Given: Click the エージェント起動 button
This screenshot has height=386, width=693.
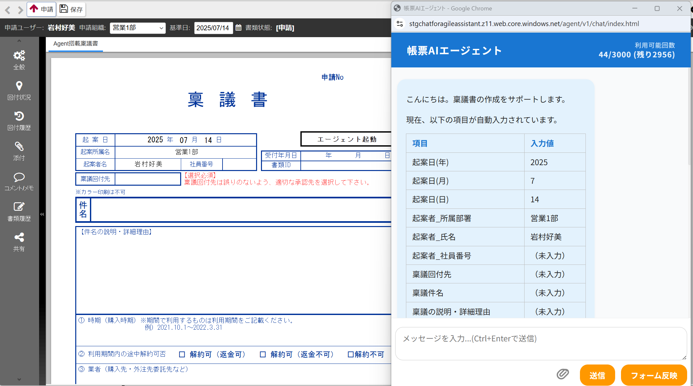Looking at the screenshot, I should [x=346, y=139].
